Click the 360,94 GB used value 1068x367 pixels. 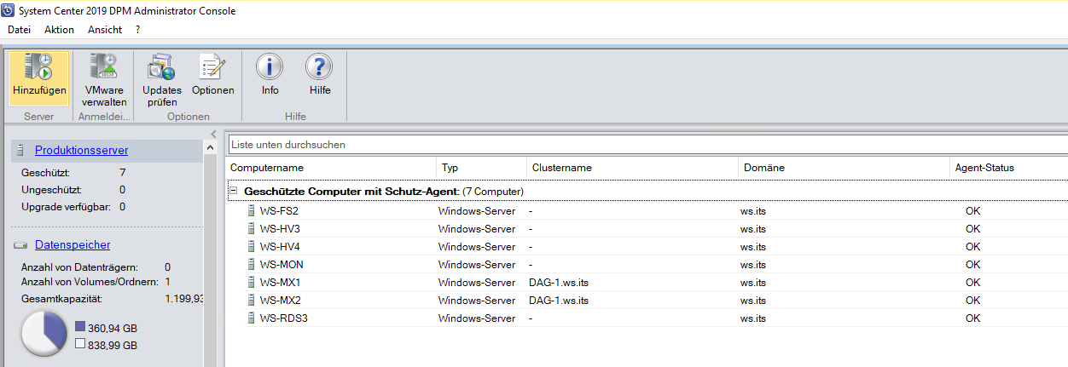point(113,328)
